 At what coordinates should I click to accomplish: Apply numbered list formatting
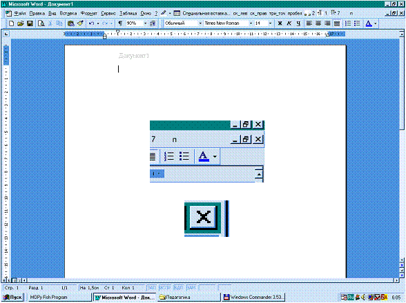click(348, 23)
